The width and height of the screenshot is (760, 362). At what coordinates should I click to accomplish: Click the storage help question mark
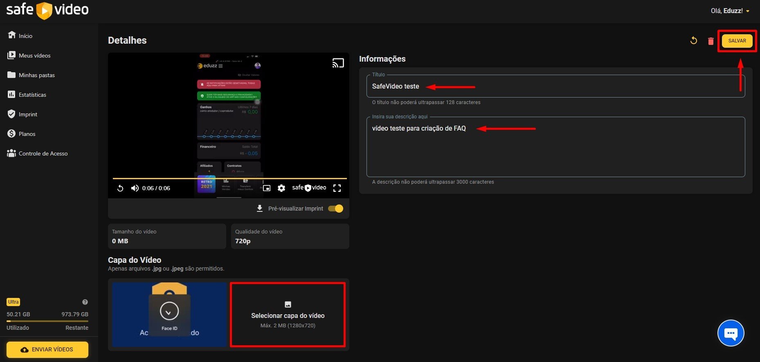pyautogui.click(x=85, y=302)
